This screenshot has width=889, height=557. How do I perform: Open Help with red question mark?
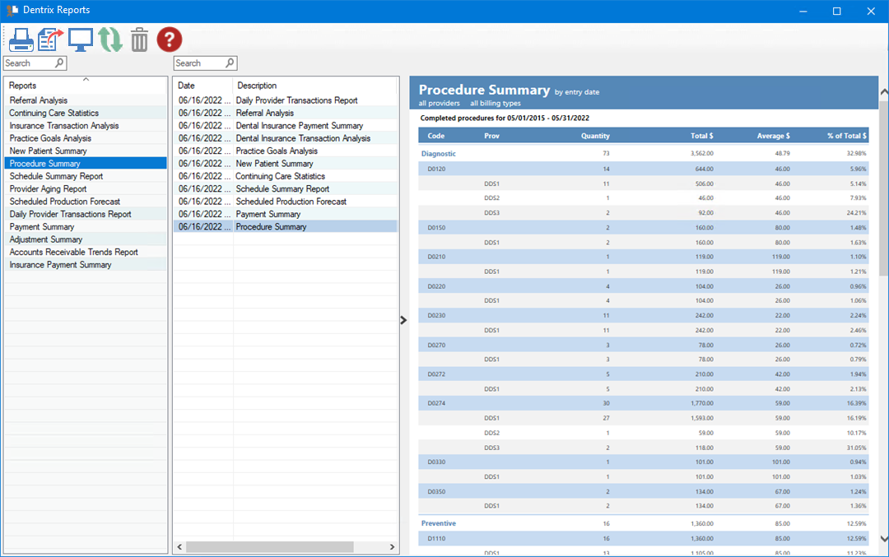[170, 39]
